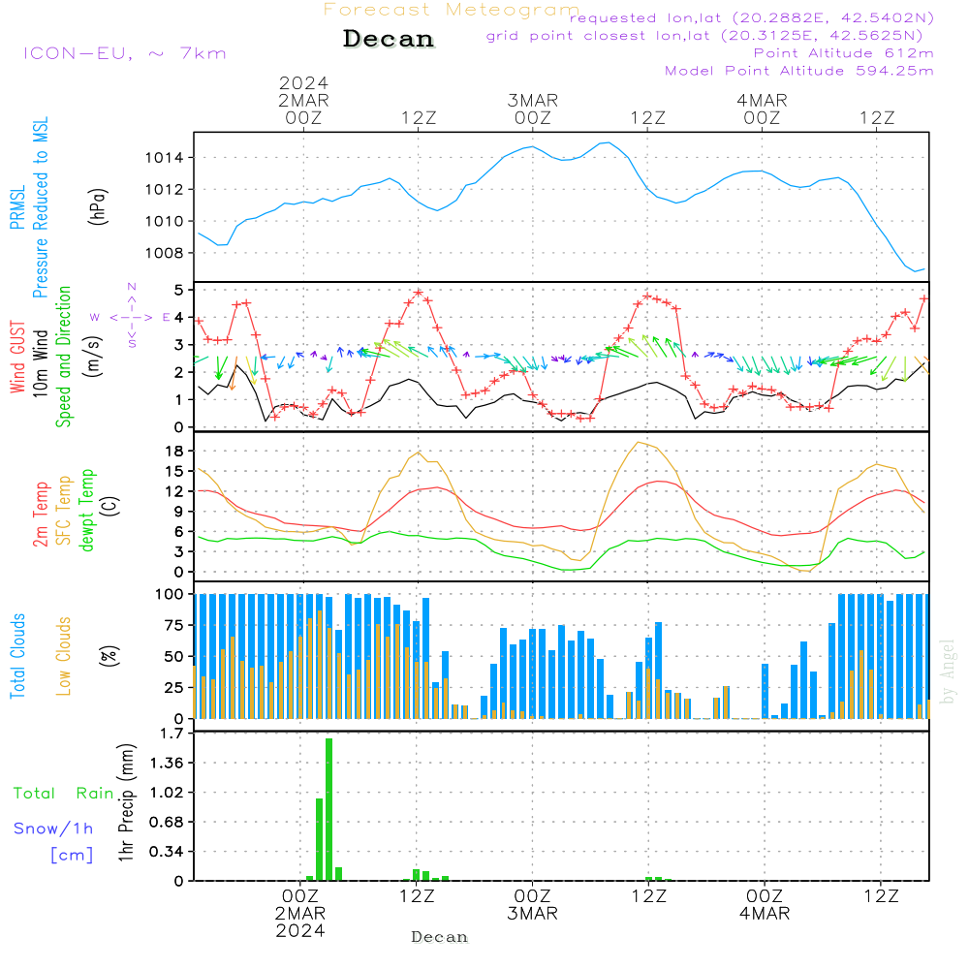Click the '75' cloud percentage axis value
Viewport: 969px width, 969px height.
(174, 625)
